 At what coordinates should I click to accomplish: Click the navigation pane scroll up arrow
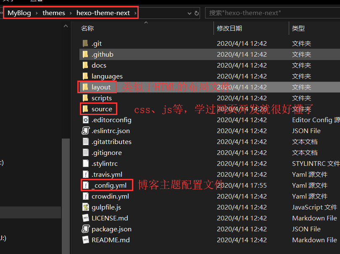(x=66, y=26)
